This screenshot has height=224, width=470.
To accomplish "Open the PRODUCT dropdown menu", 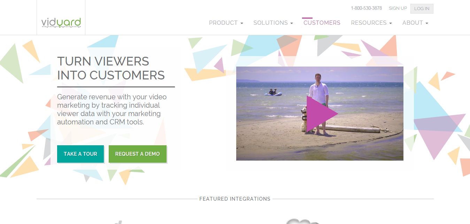I will (x=226, y=23).
